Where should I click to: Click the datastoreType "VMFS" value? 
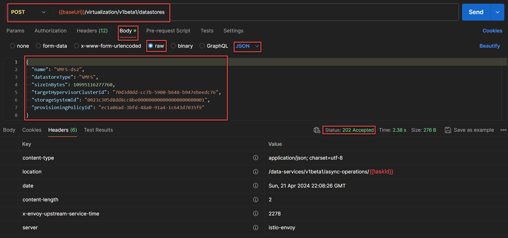pos(88,77)
